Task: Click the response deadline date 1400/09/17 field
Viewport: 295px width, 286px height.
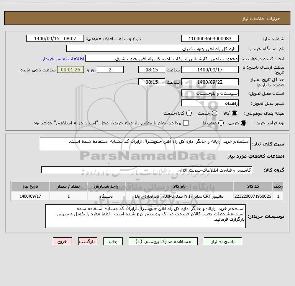Action: tap(210, 70)
